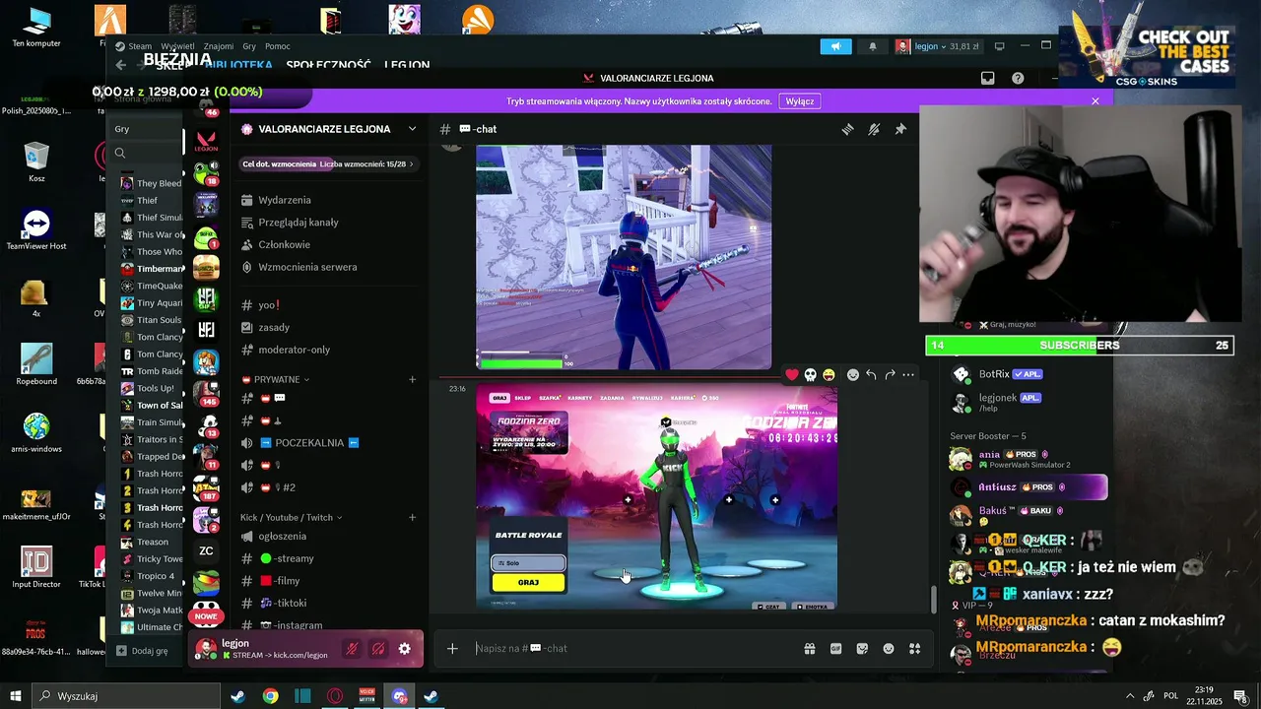Image resolution: width=1261 pixels, height=709 pixels.
Task: Toggle headphone deafen in user panel
Action: pos(377,649)
